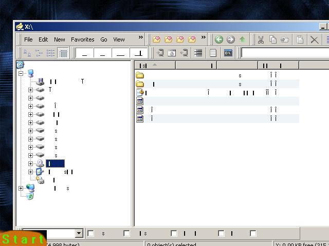Click the green Start button

(x=23, y=238)
